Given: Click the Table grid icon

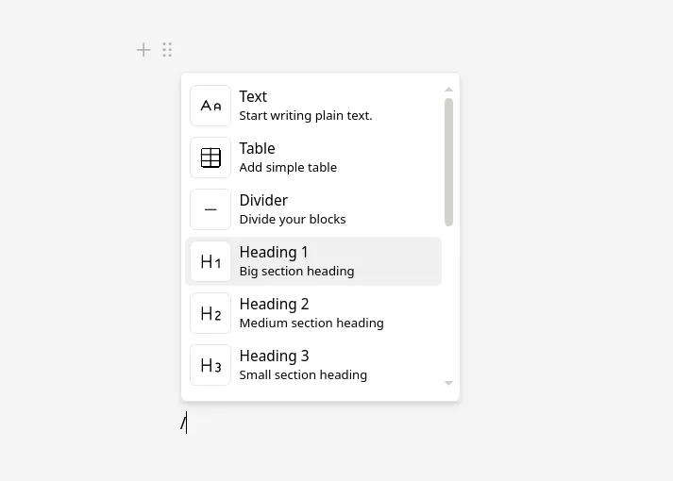Looking at the screenshot, I should point(210,158).
